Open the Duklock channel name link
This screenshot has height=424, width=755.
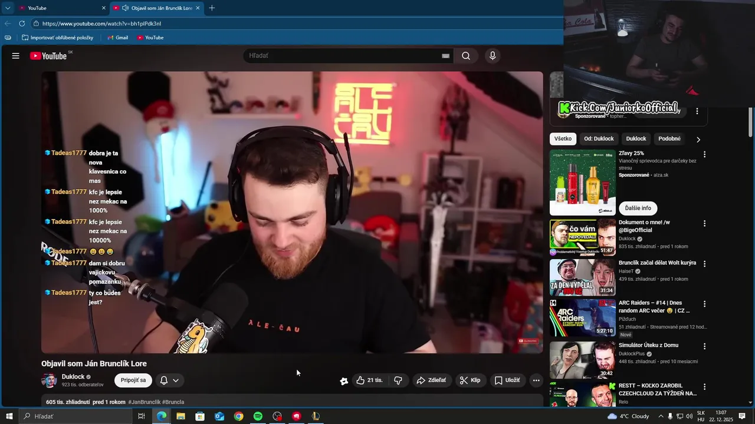[x=73, y=377]
